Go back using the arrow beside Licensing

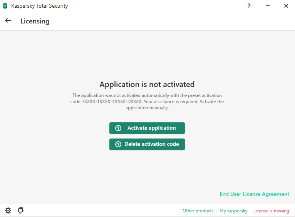tap(8, 21)
